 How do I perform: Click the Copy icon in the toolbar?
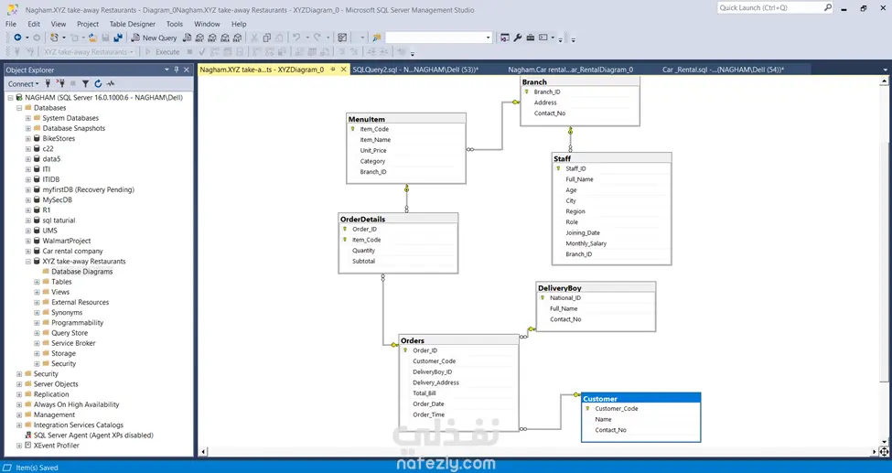pyautogui.click(x=267, y=38)
